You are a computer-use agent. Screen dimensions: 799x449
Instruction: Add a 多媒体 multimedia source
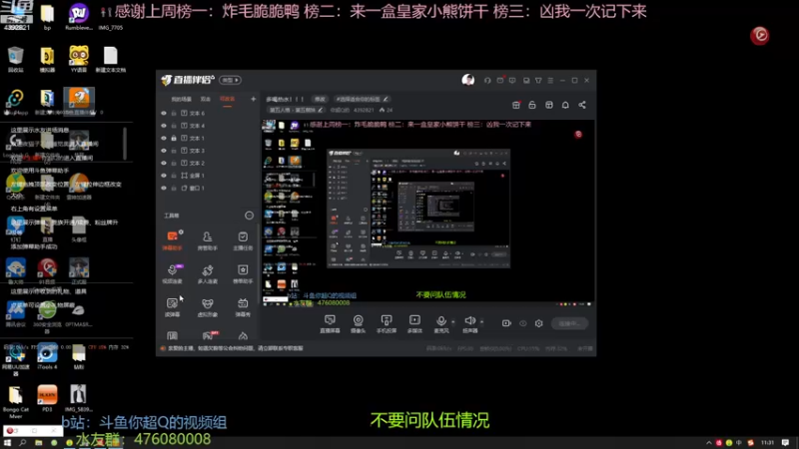(414, 323)
